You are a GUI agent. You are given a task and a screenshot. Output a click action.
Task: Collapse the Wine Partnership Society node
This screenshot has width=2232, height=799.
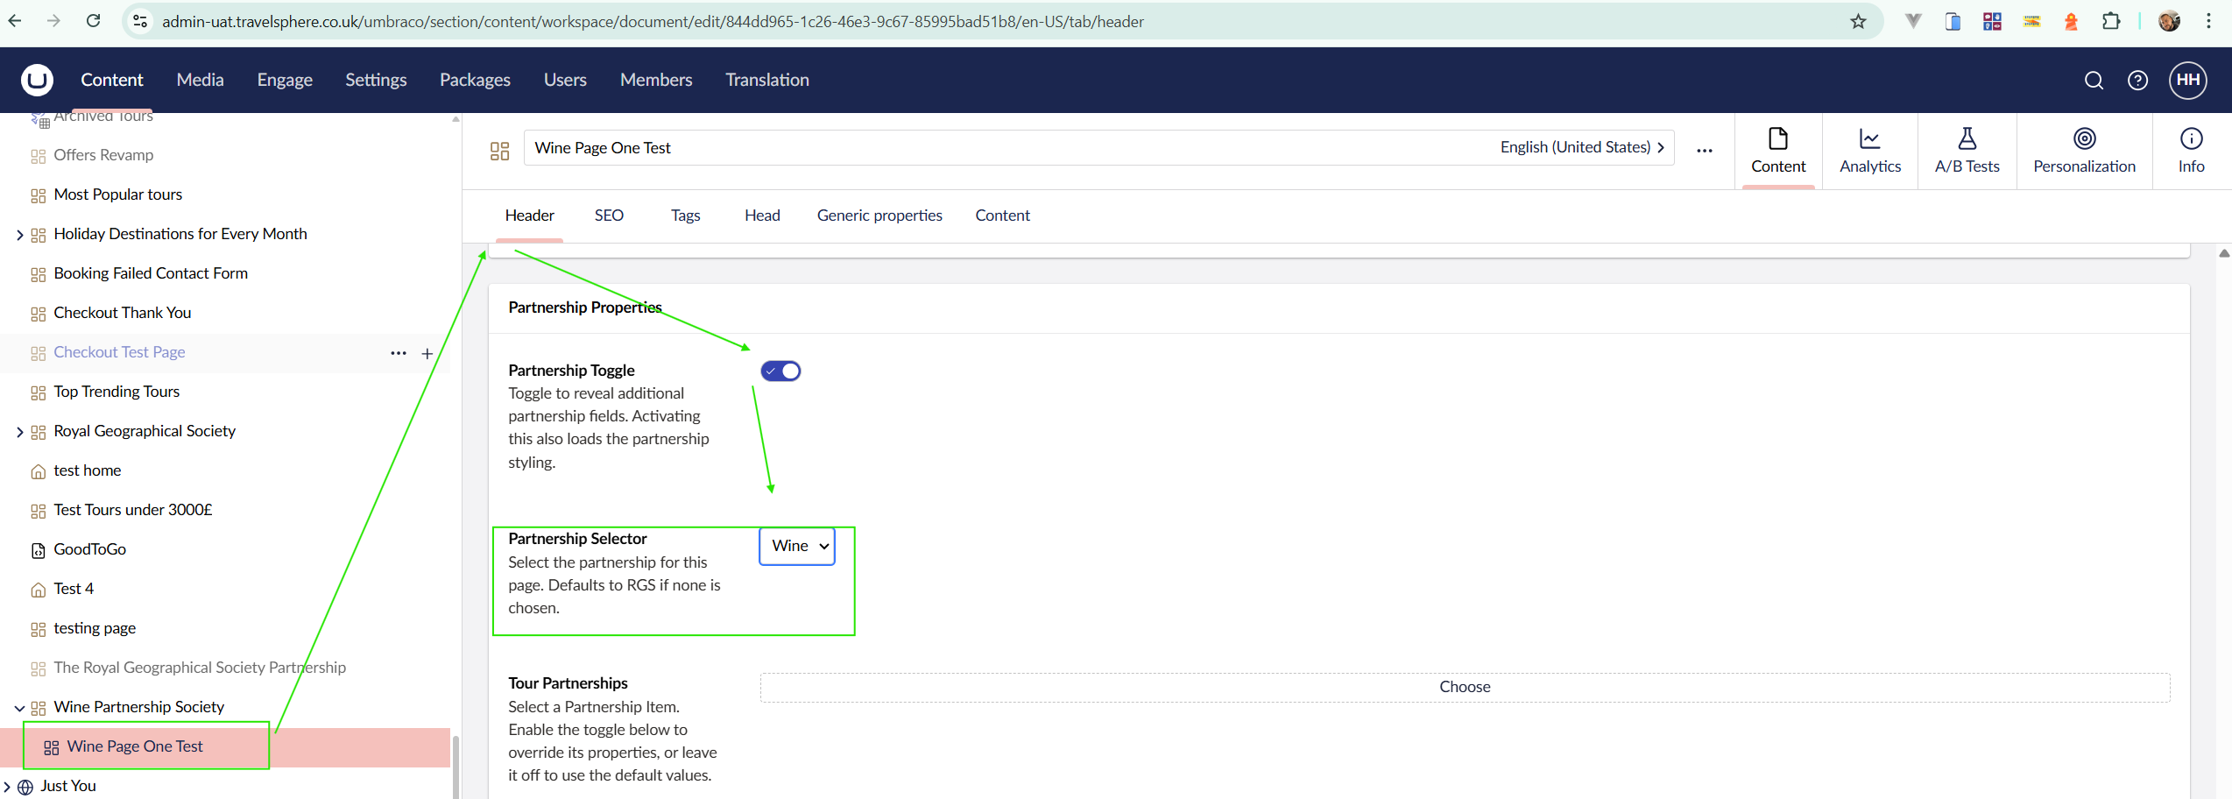tap(19, 708)
